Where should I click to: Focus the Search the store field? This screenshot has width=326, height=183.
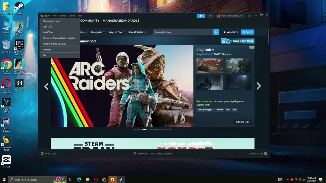coord(183,32)
